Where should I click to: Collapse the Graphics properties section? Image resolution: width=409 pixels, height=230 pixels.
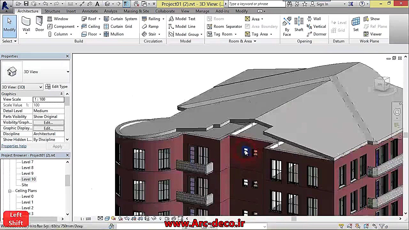[61, 94]
